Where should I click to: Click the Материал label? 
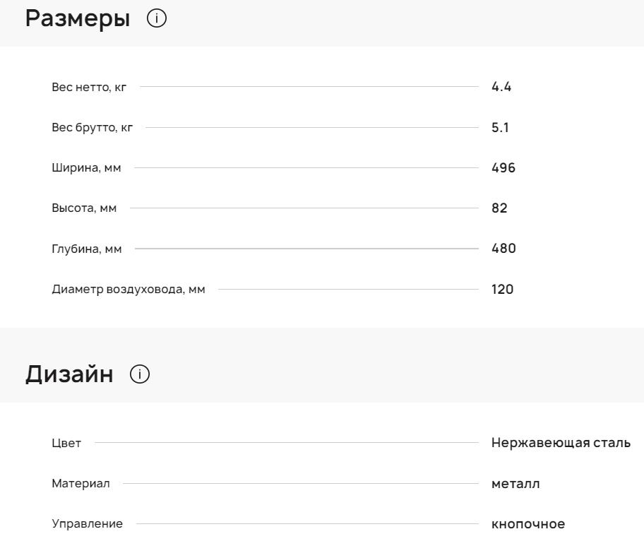(80, 484)
